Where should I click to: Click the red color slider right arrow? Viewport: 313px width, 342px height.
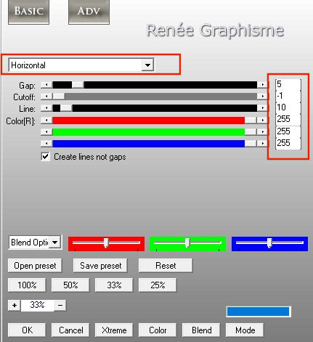[x=262, y=120]
